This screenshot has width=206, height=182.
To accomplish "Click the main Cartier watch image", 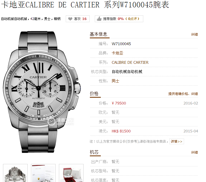I will pos(42,92).
